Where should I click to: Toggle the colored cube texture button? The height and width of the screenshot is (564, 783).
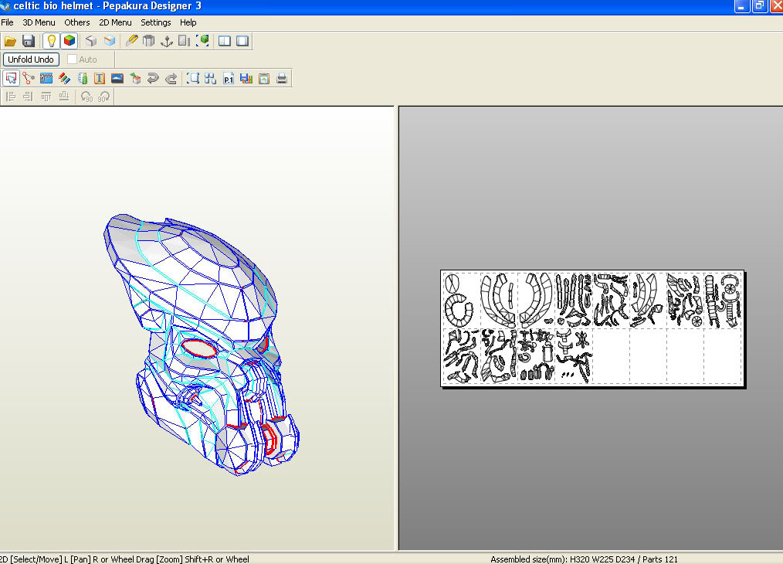(69, 41)
